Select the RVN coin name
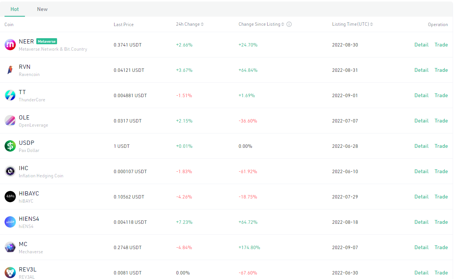Image resolution: width=464 pixels, height=279 pixels. (25, 67)
